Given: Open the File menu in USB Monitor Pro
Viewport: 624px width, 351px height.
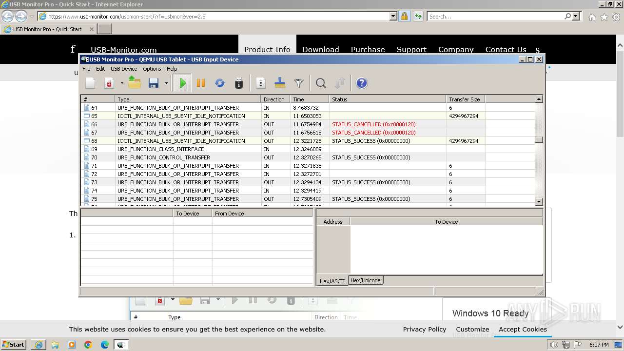Looking at the screenshot, I should click(86, 69).
